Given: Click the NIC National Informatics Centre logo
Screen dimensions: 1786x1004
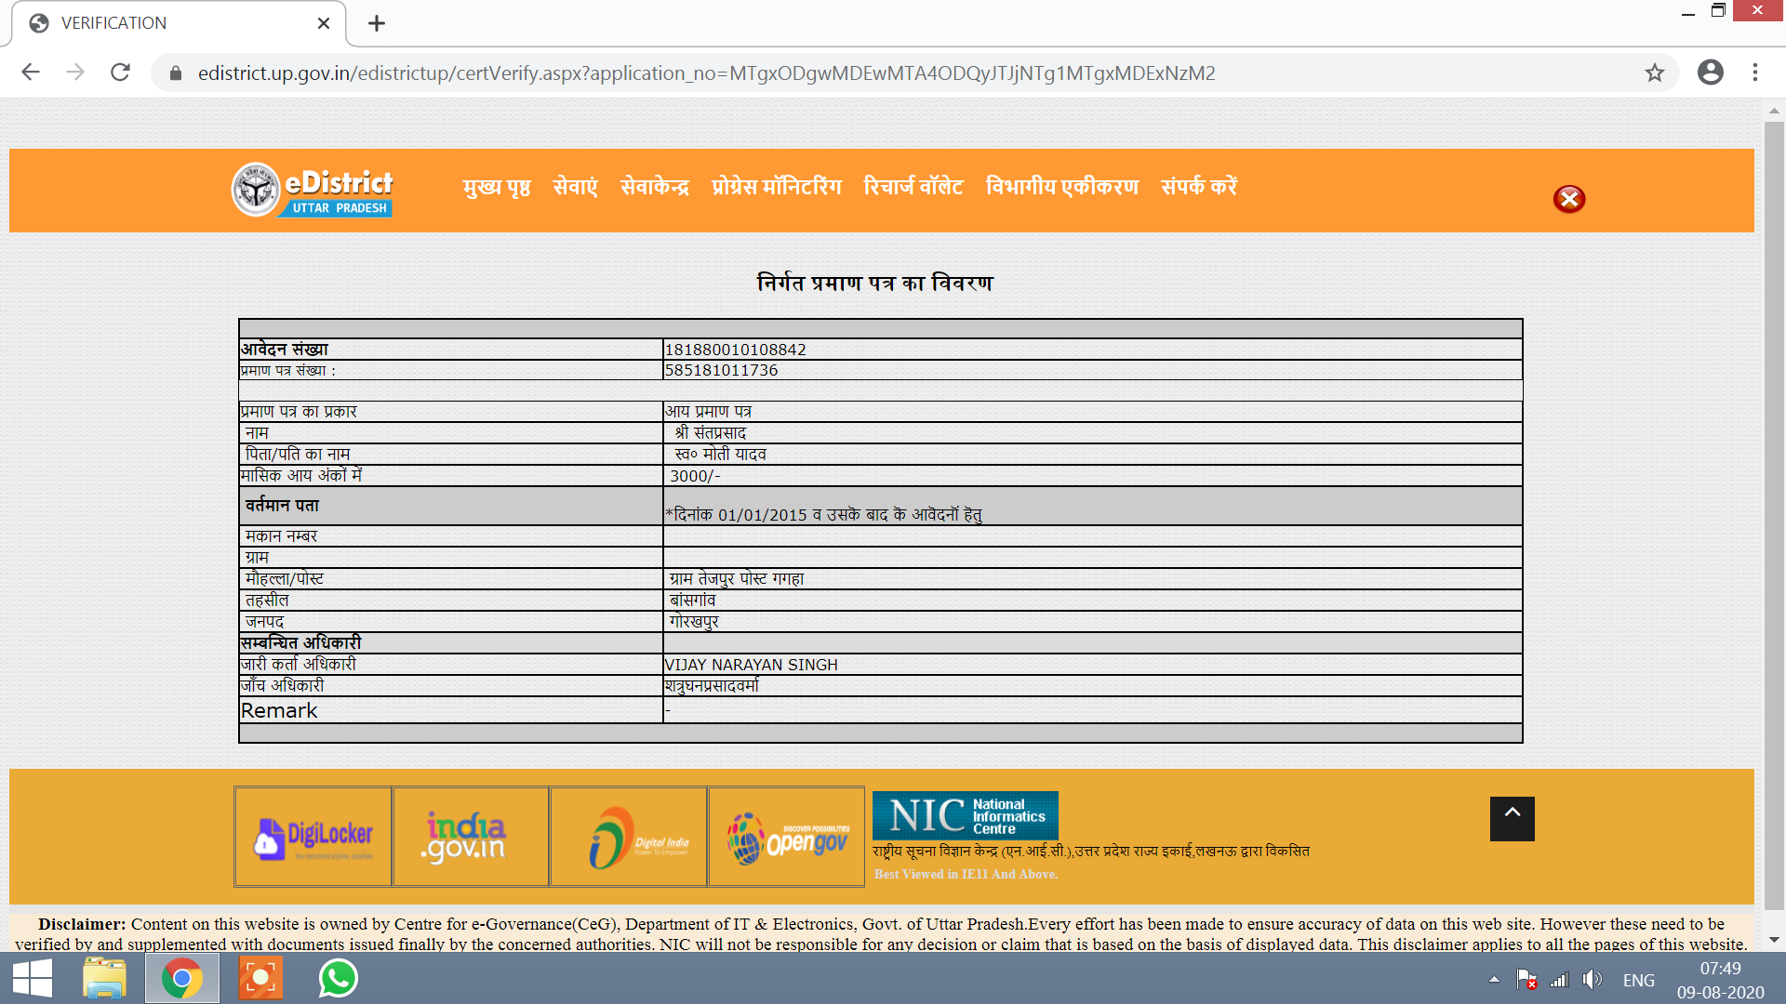Looking at the screenshot, I should tap(965, 815).
